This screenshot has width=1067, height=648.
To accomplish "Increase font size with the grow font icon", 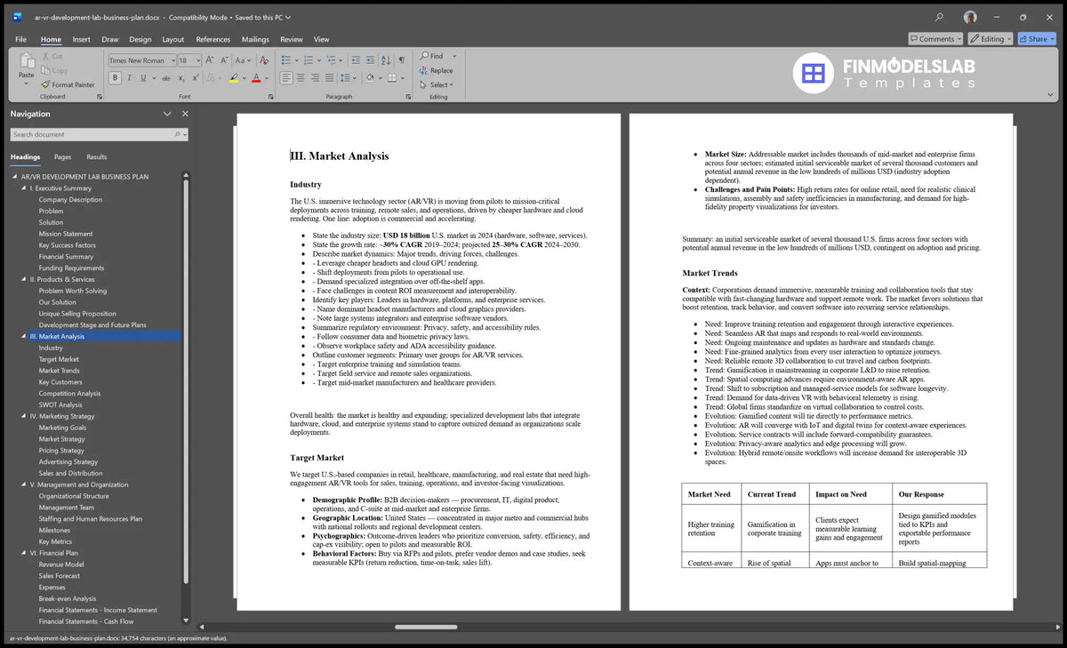I will pos(210,60).
